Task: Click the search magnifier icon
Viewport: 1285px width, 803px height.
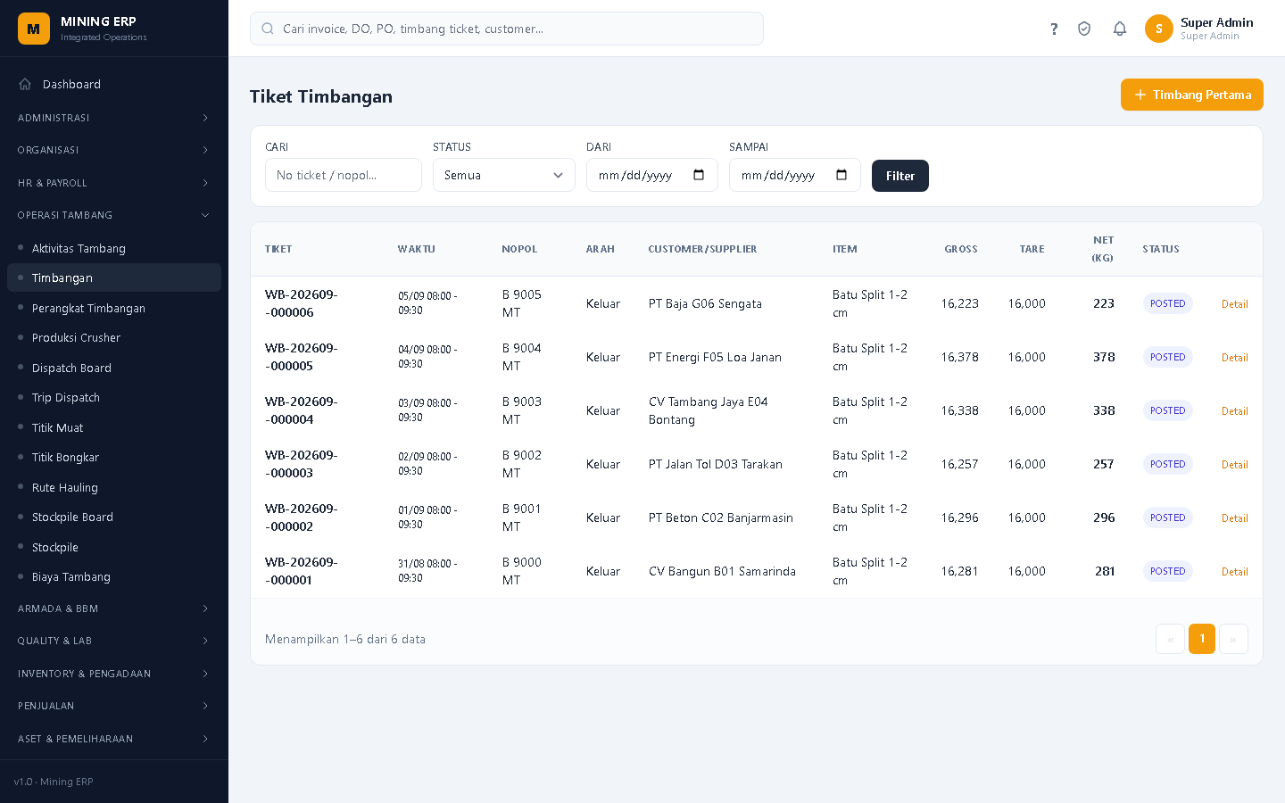Action: pyautogui.click(x=268, y=29)
